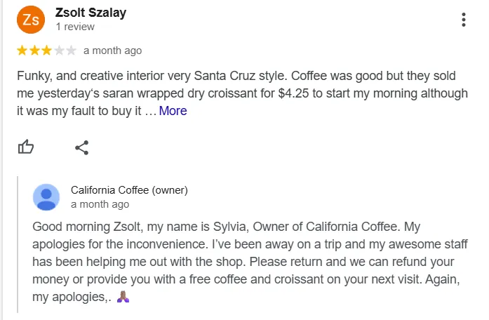Click the "California Coffee (owner)" label
The width and height of the screenshot is (489, 320).
coord(129,190)
